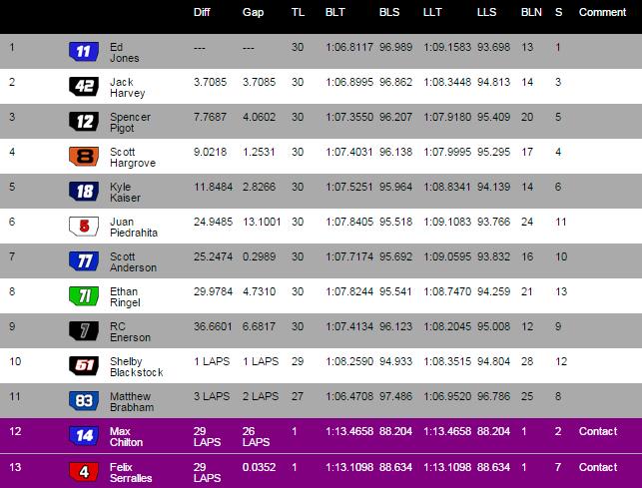Click Kyle Kaiser best lap 1:07.5251
Screen dimensions: 642x488
click(349, 187)
